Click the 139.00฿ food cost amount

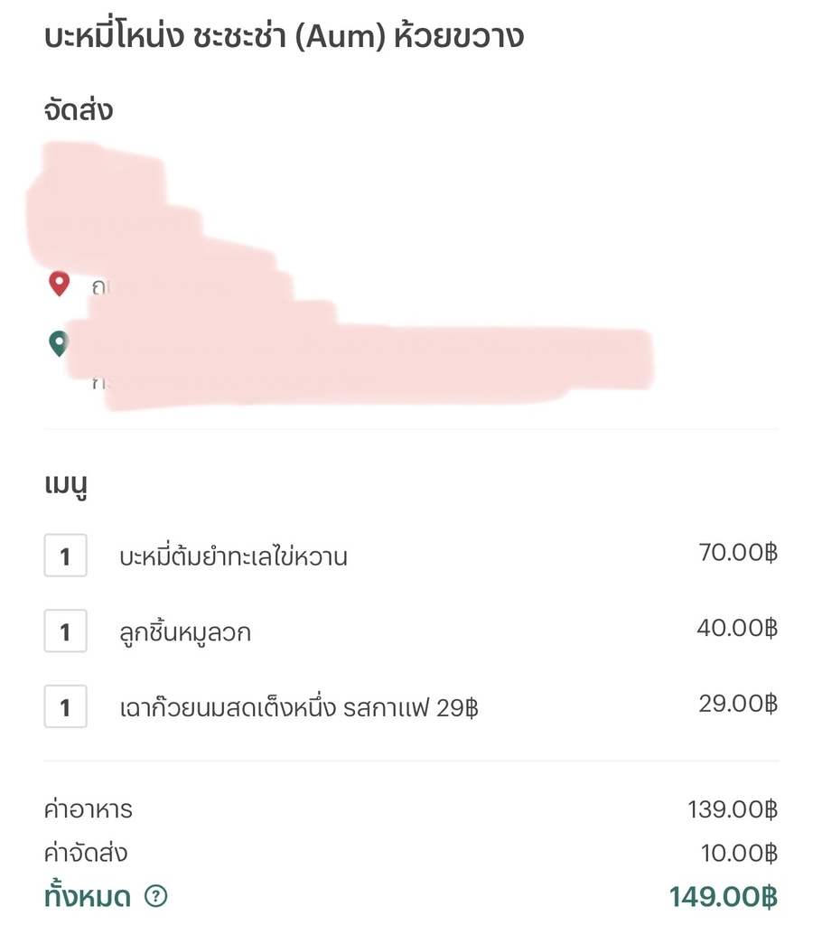(x=732, y=809)
